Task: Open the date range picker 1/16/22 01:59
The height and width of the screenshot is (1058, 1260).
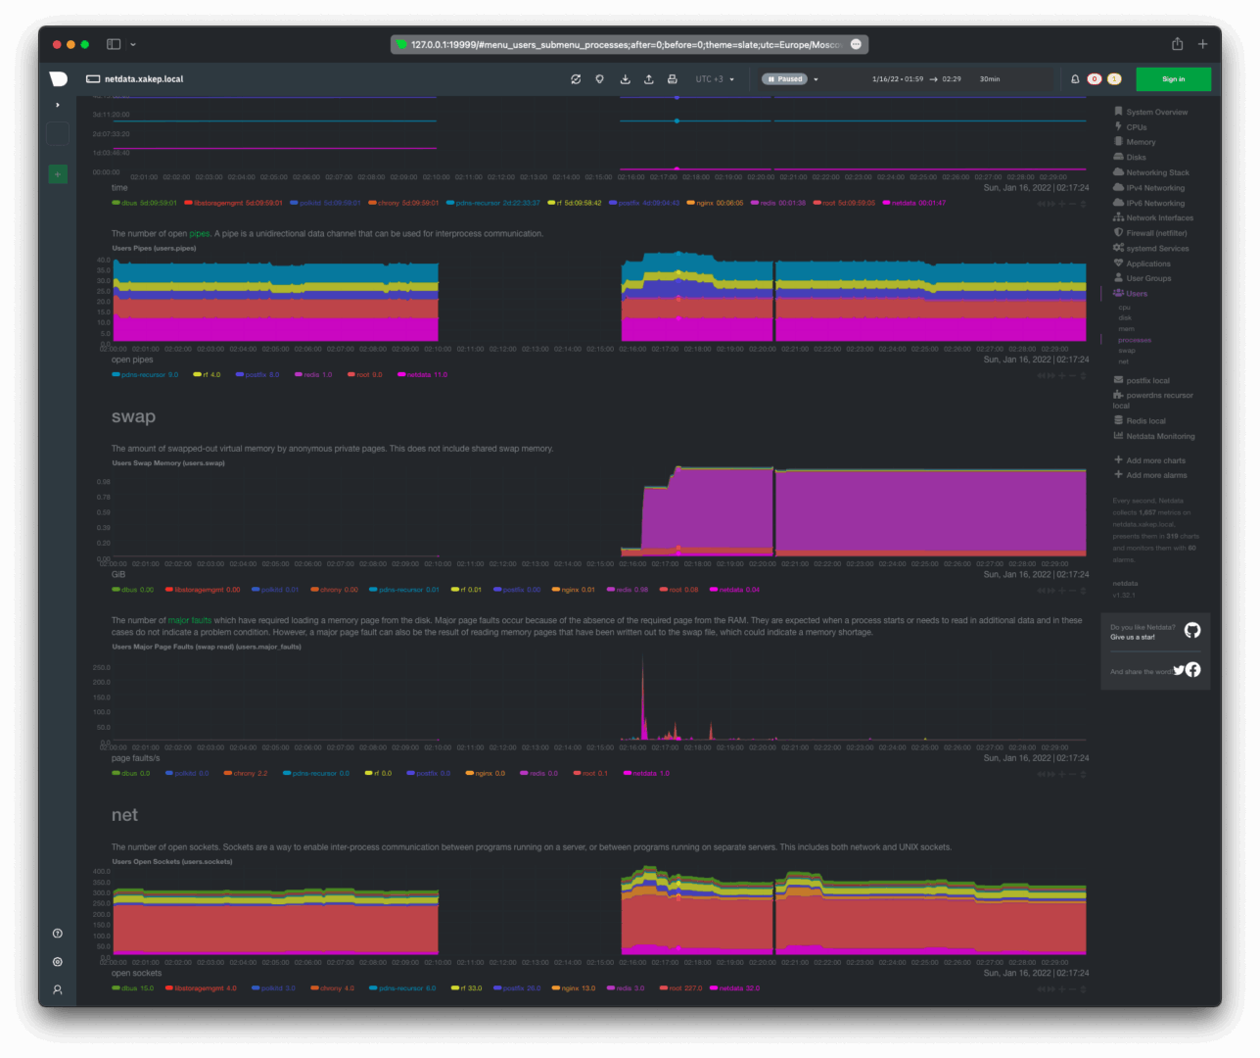Action: (916, 79)
